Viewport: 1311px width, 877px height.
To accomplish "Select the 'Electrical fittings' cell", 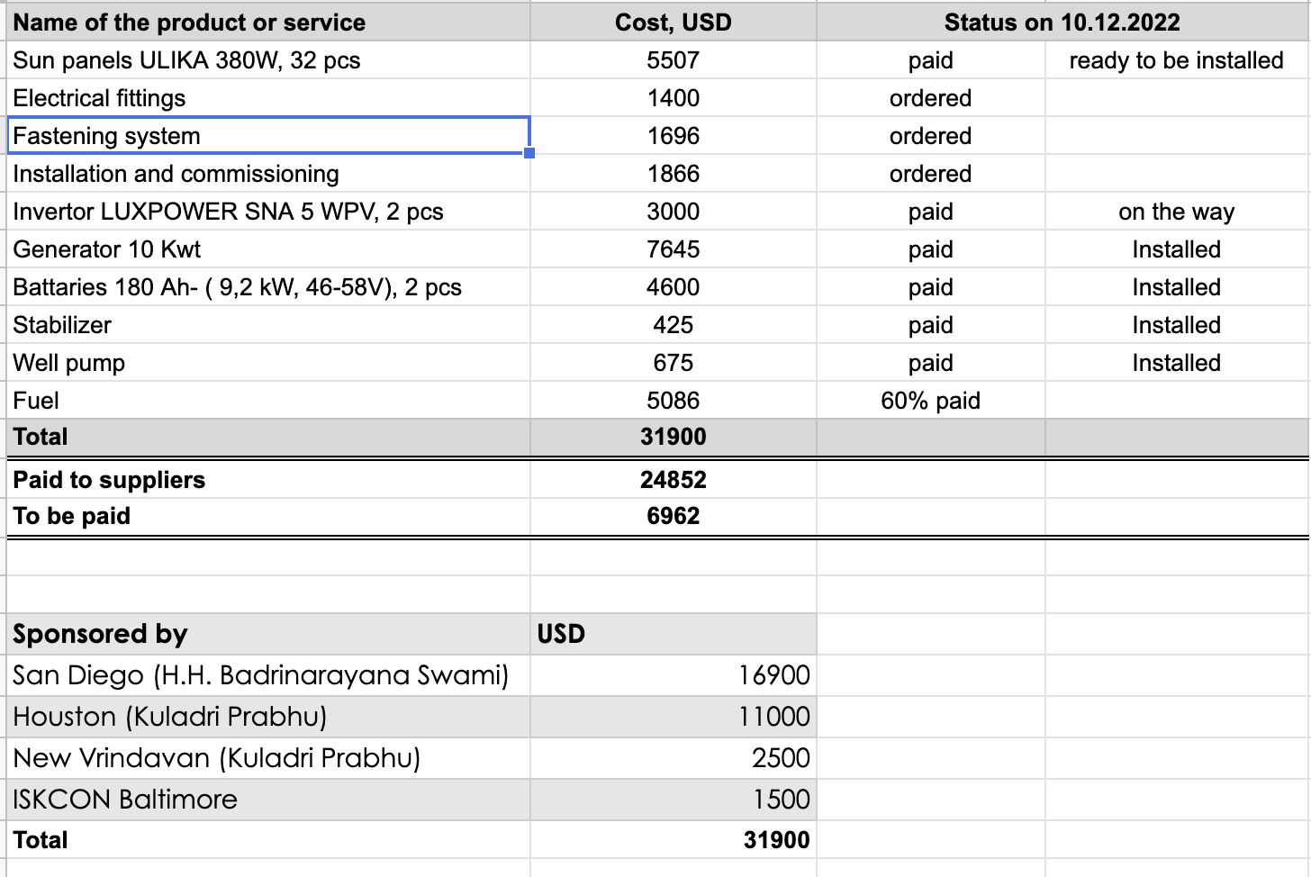I will coord(268,98).
